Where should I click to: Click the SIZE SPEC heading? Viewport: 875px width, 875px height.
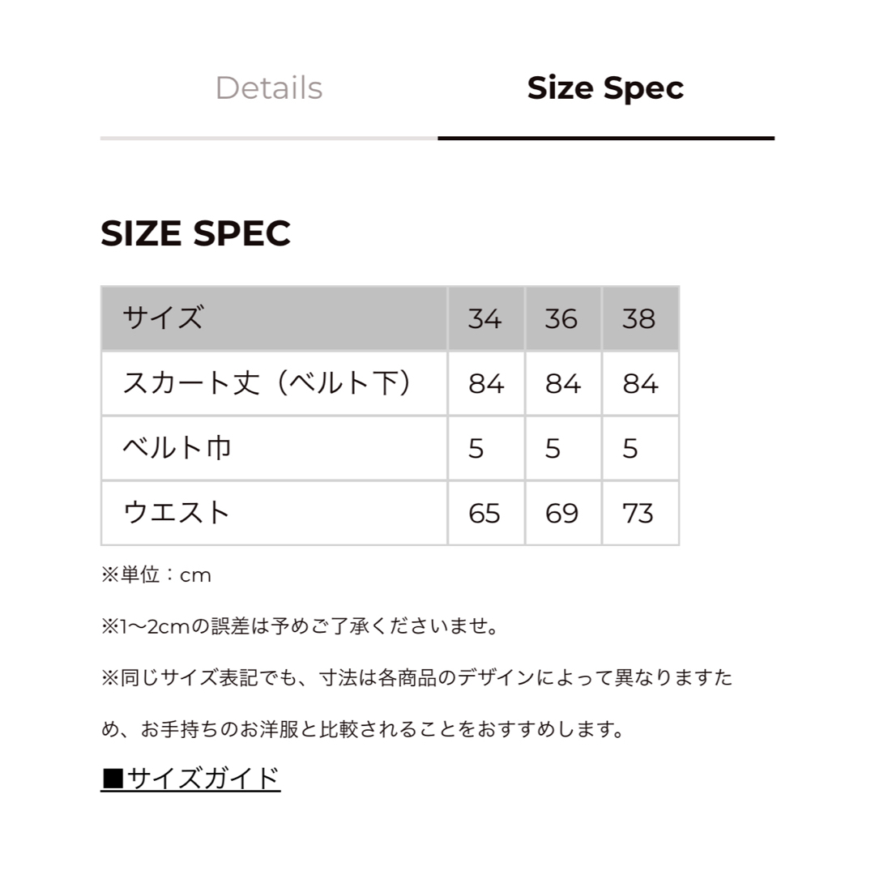(x=195, y=233)
